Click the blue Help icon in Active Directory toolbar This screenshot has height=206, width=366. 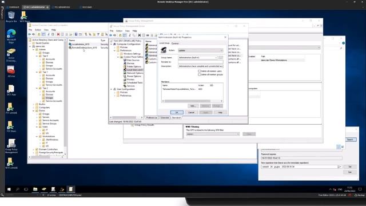76,34
